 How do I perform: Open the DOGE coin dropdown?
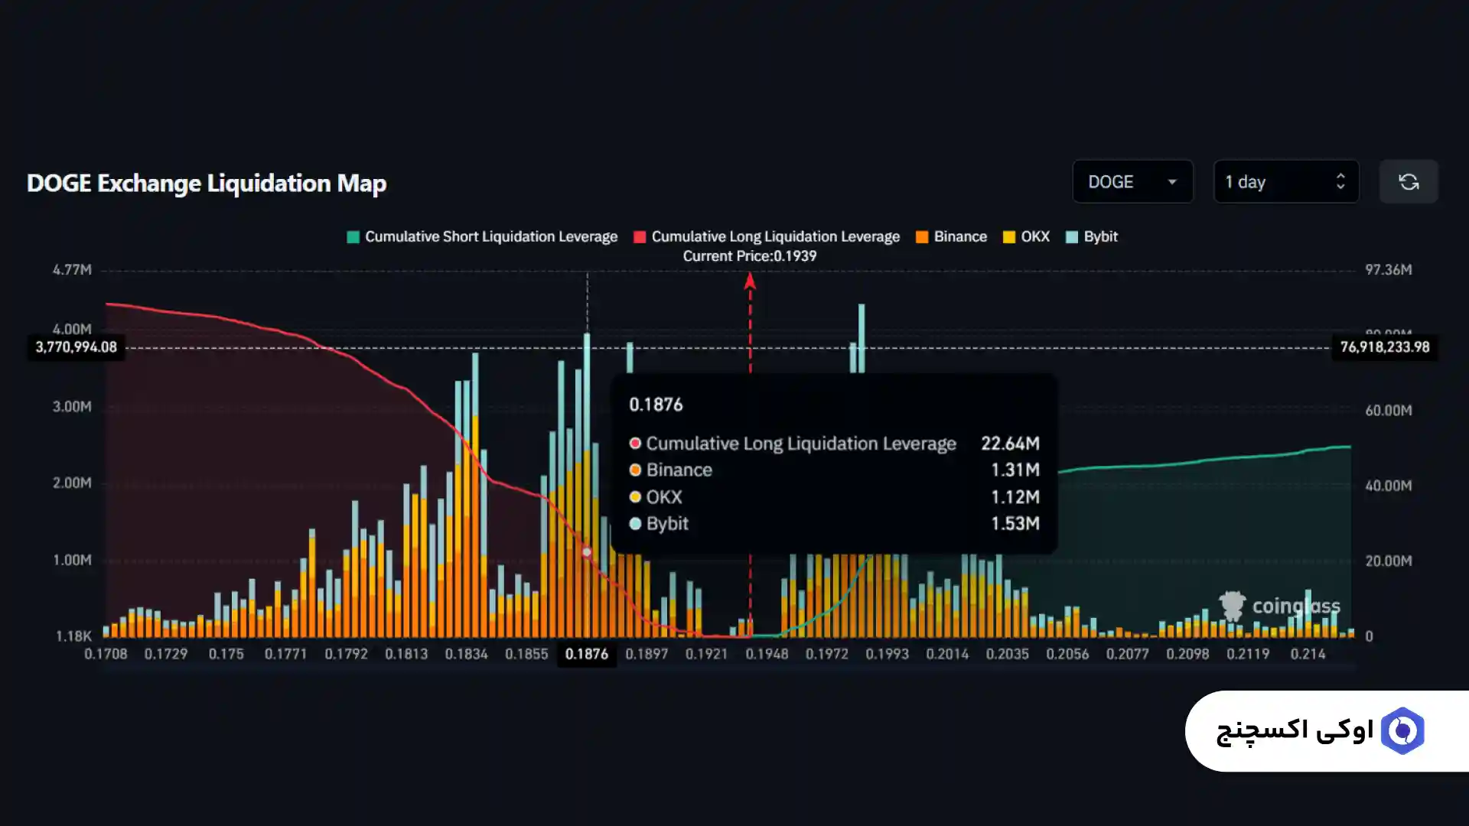[1132, 182]
